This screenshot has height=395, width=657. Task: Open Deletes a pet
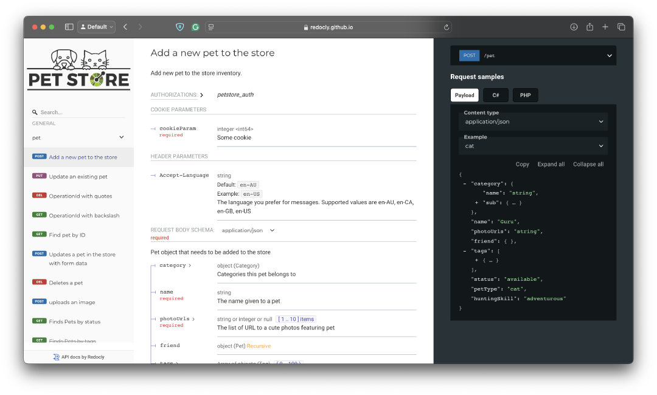click(x=78, y=283)
